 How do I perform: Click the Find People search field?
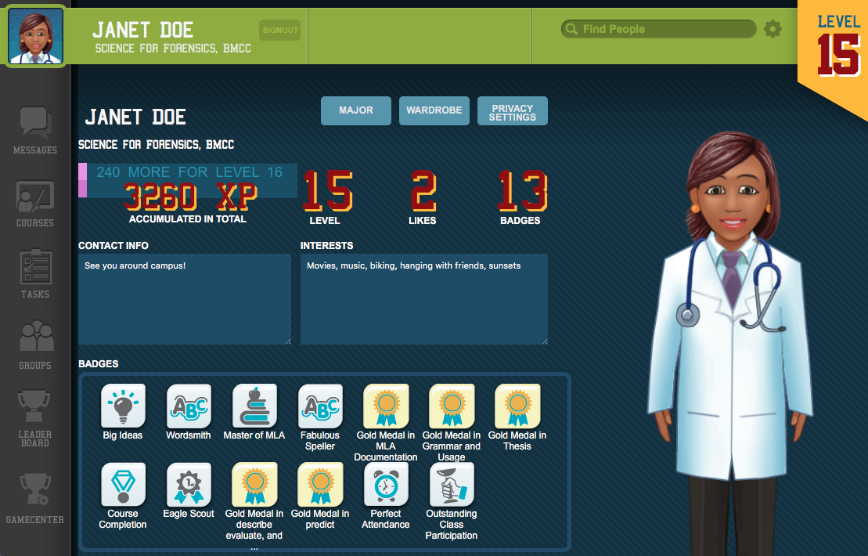click(665, 30)
